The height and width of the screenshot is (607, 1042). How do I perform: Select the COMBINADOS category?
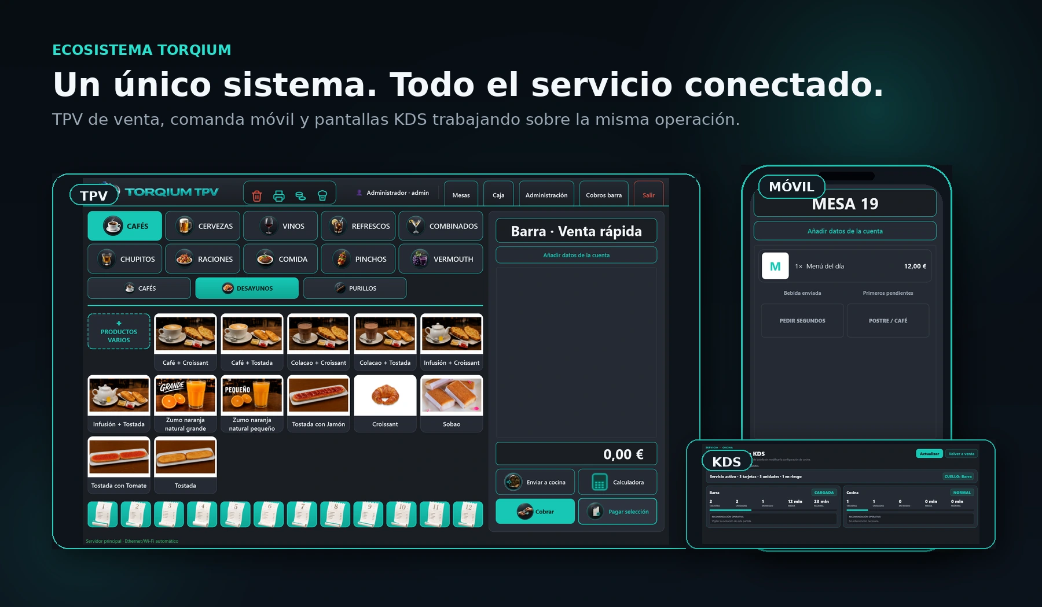click(441, 226)
